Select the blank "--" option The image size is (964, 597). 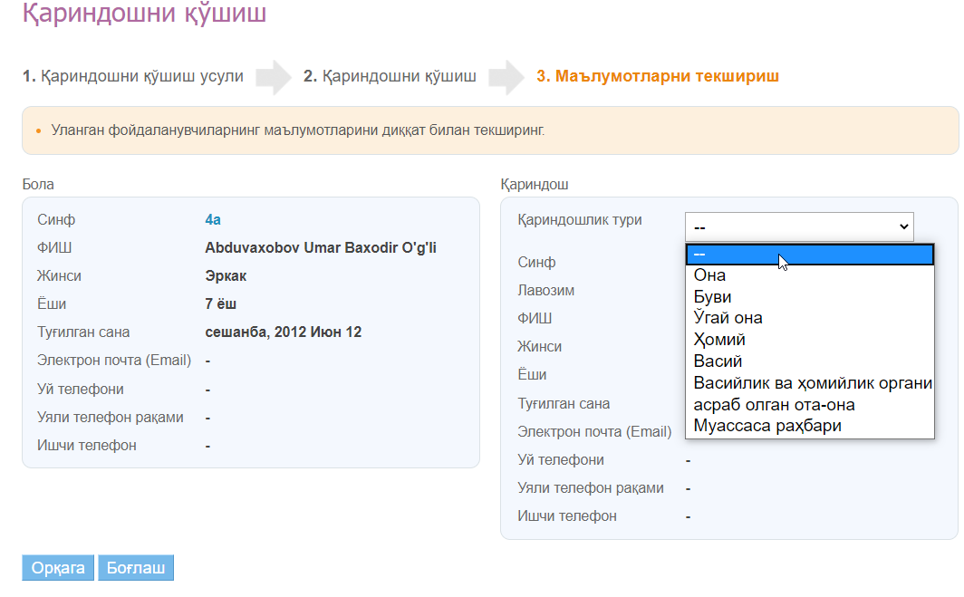809,255
